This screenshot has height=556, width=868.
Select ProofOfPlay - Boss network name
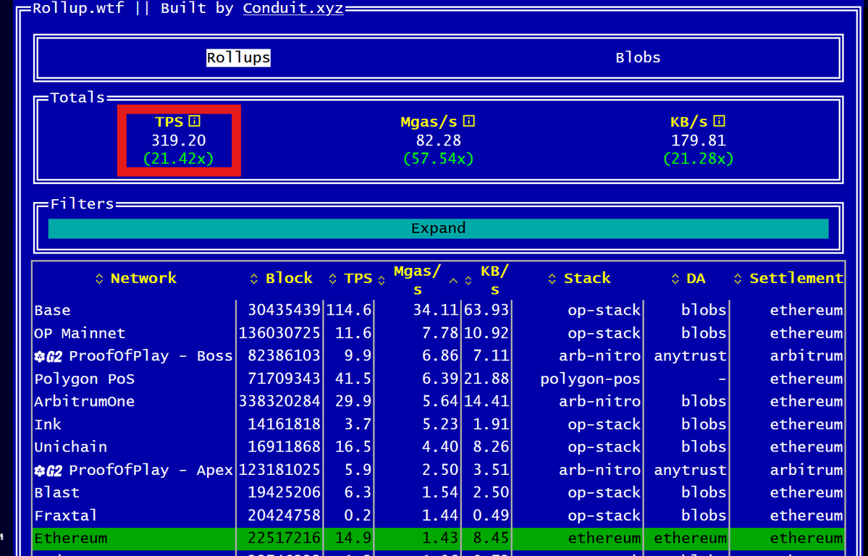[151, 355]
